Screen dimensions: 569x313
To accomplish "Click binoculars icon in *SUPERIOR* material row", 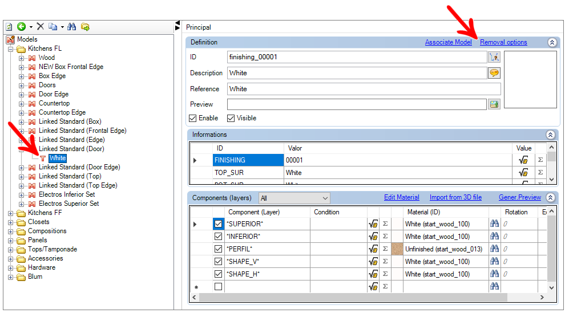I will pos(494,224).
